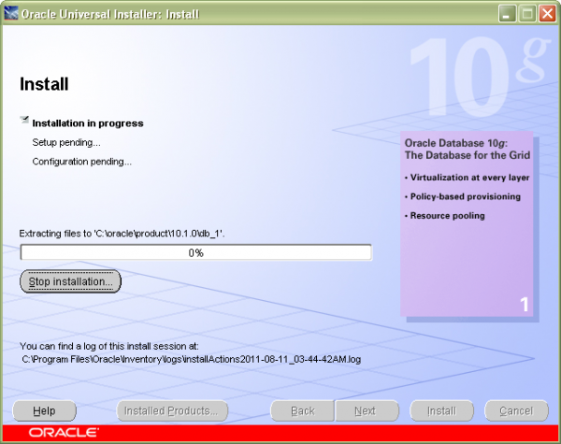The image size is (561, 444).
Task: Click the Oracle Database 10g panel heading
Action: (467, 150)
